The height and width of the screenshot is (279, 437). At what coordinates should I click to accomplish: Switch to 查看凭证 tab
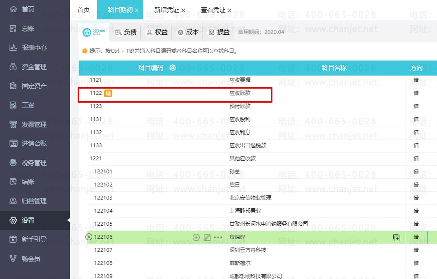(213, 10)
